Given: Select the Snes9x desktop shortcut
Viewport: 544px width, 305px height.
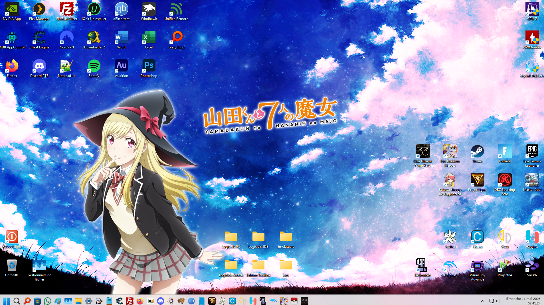Looking at the screenshot, I should coord(532,268).
